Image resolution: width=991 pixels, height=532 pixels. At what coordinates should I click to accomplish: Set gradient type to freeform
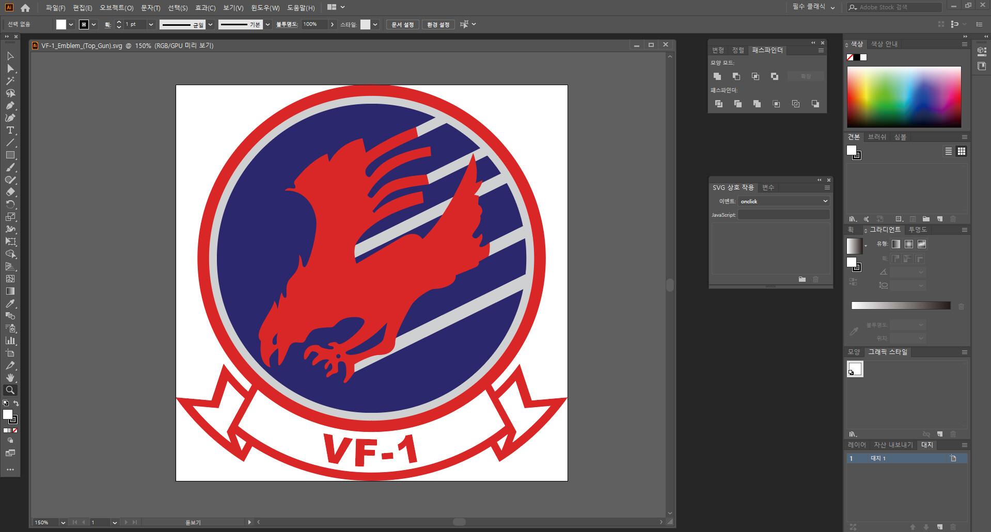click(x=922, y=244)
